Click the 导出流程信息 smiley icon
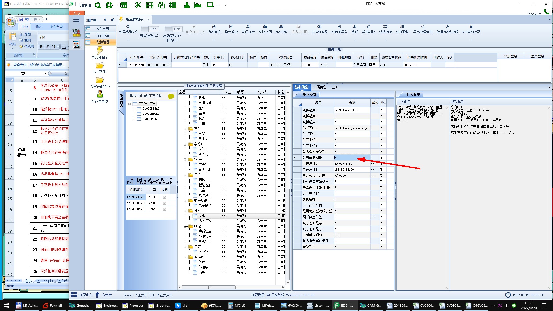This screenshot has height=311, width=553. point(423,27)
